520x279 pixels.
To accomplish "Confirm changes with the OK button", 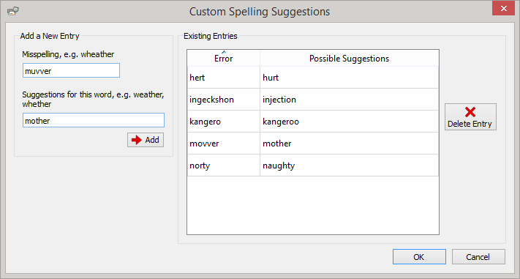I will pyautogui.click(x=419, y=257).
